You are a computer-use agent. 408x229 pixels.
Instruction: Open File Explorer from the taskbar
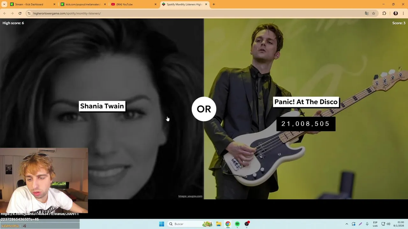tap(218, 224)
